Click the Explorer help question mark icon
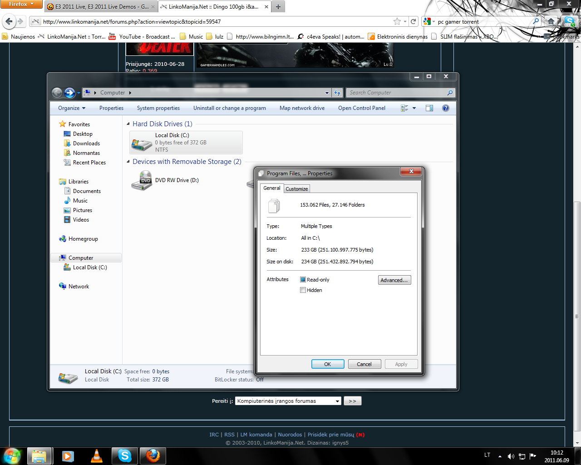 (446, 108)
